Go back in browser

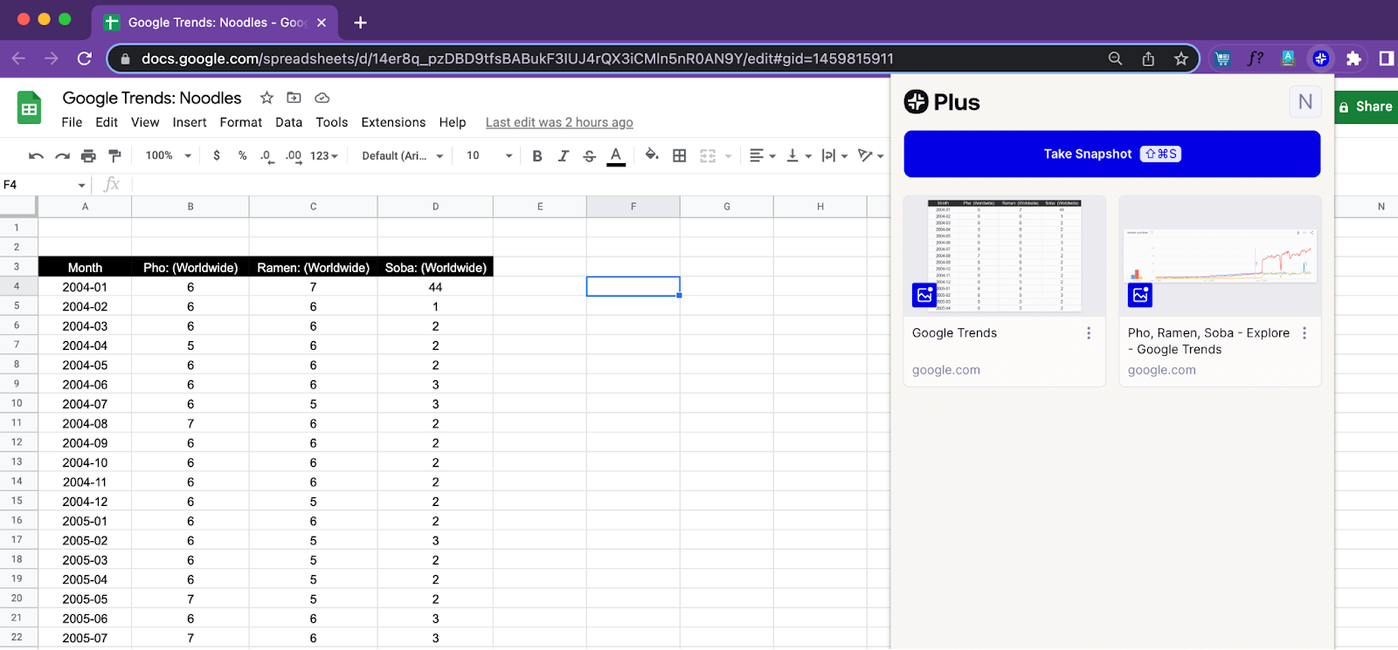[18, 58]
